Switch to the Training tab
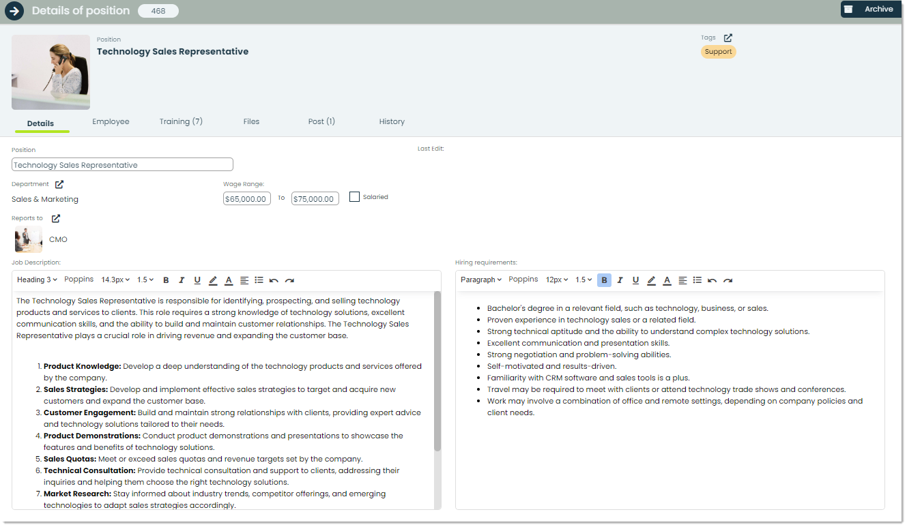 [x=180, y=121]
